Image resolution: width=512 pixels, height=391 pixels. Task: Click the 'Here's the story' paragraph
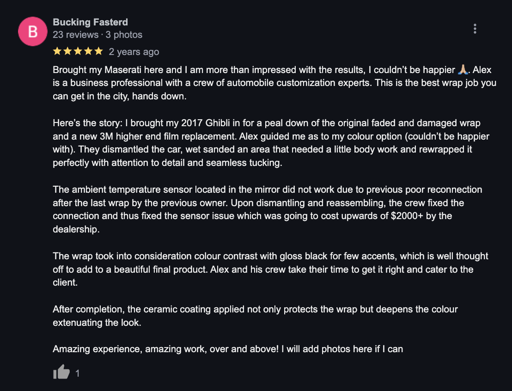click(271, 143)
